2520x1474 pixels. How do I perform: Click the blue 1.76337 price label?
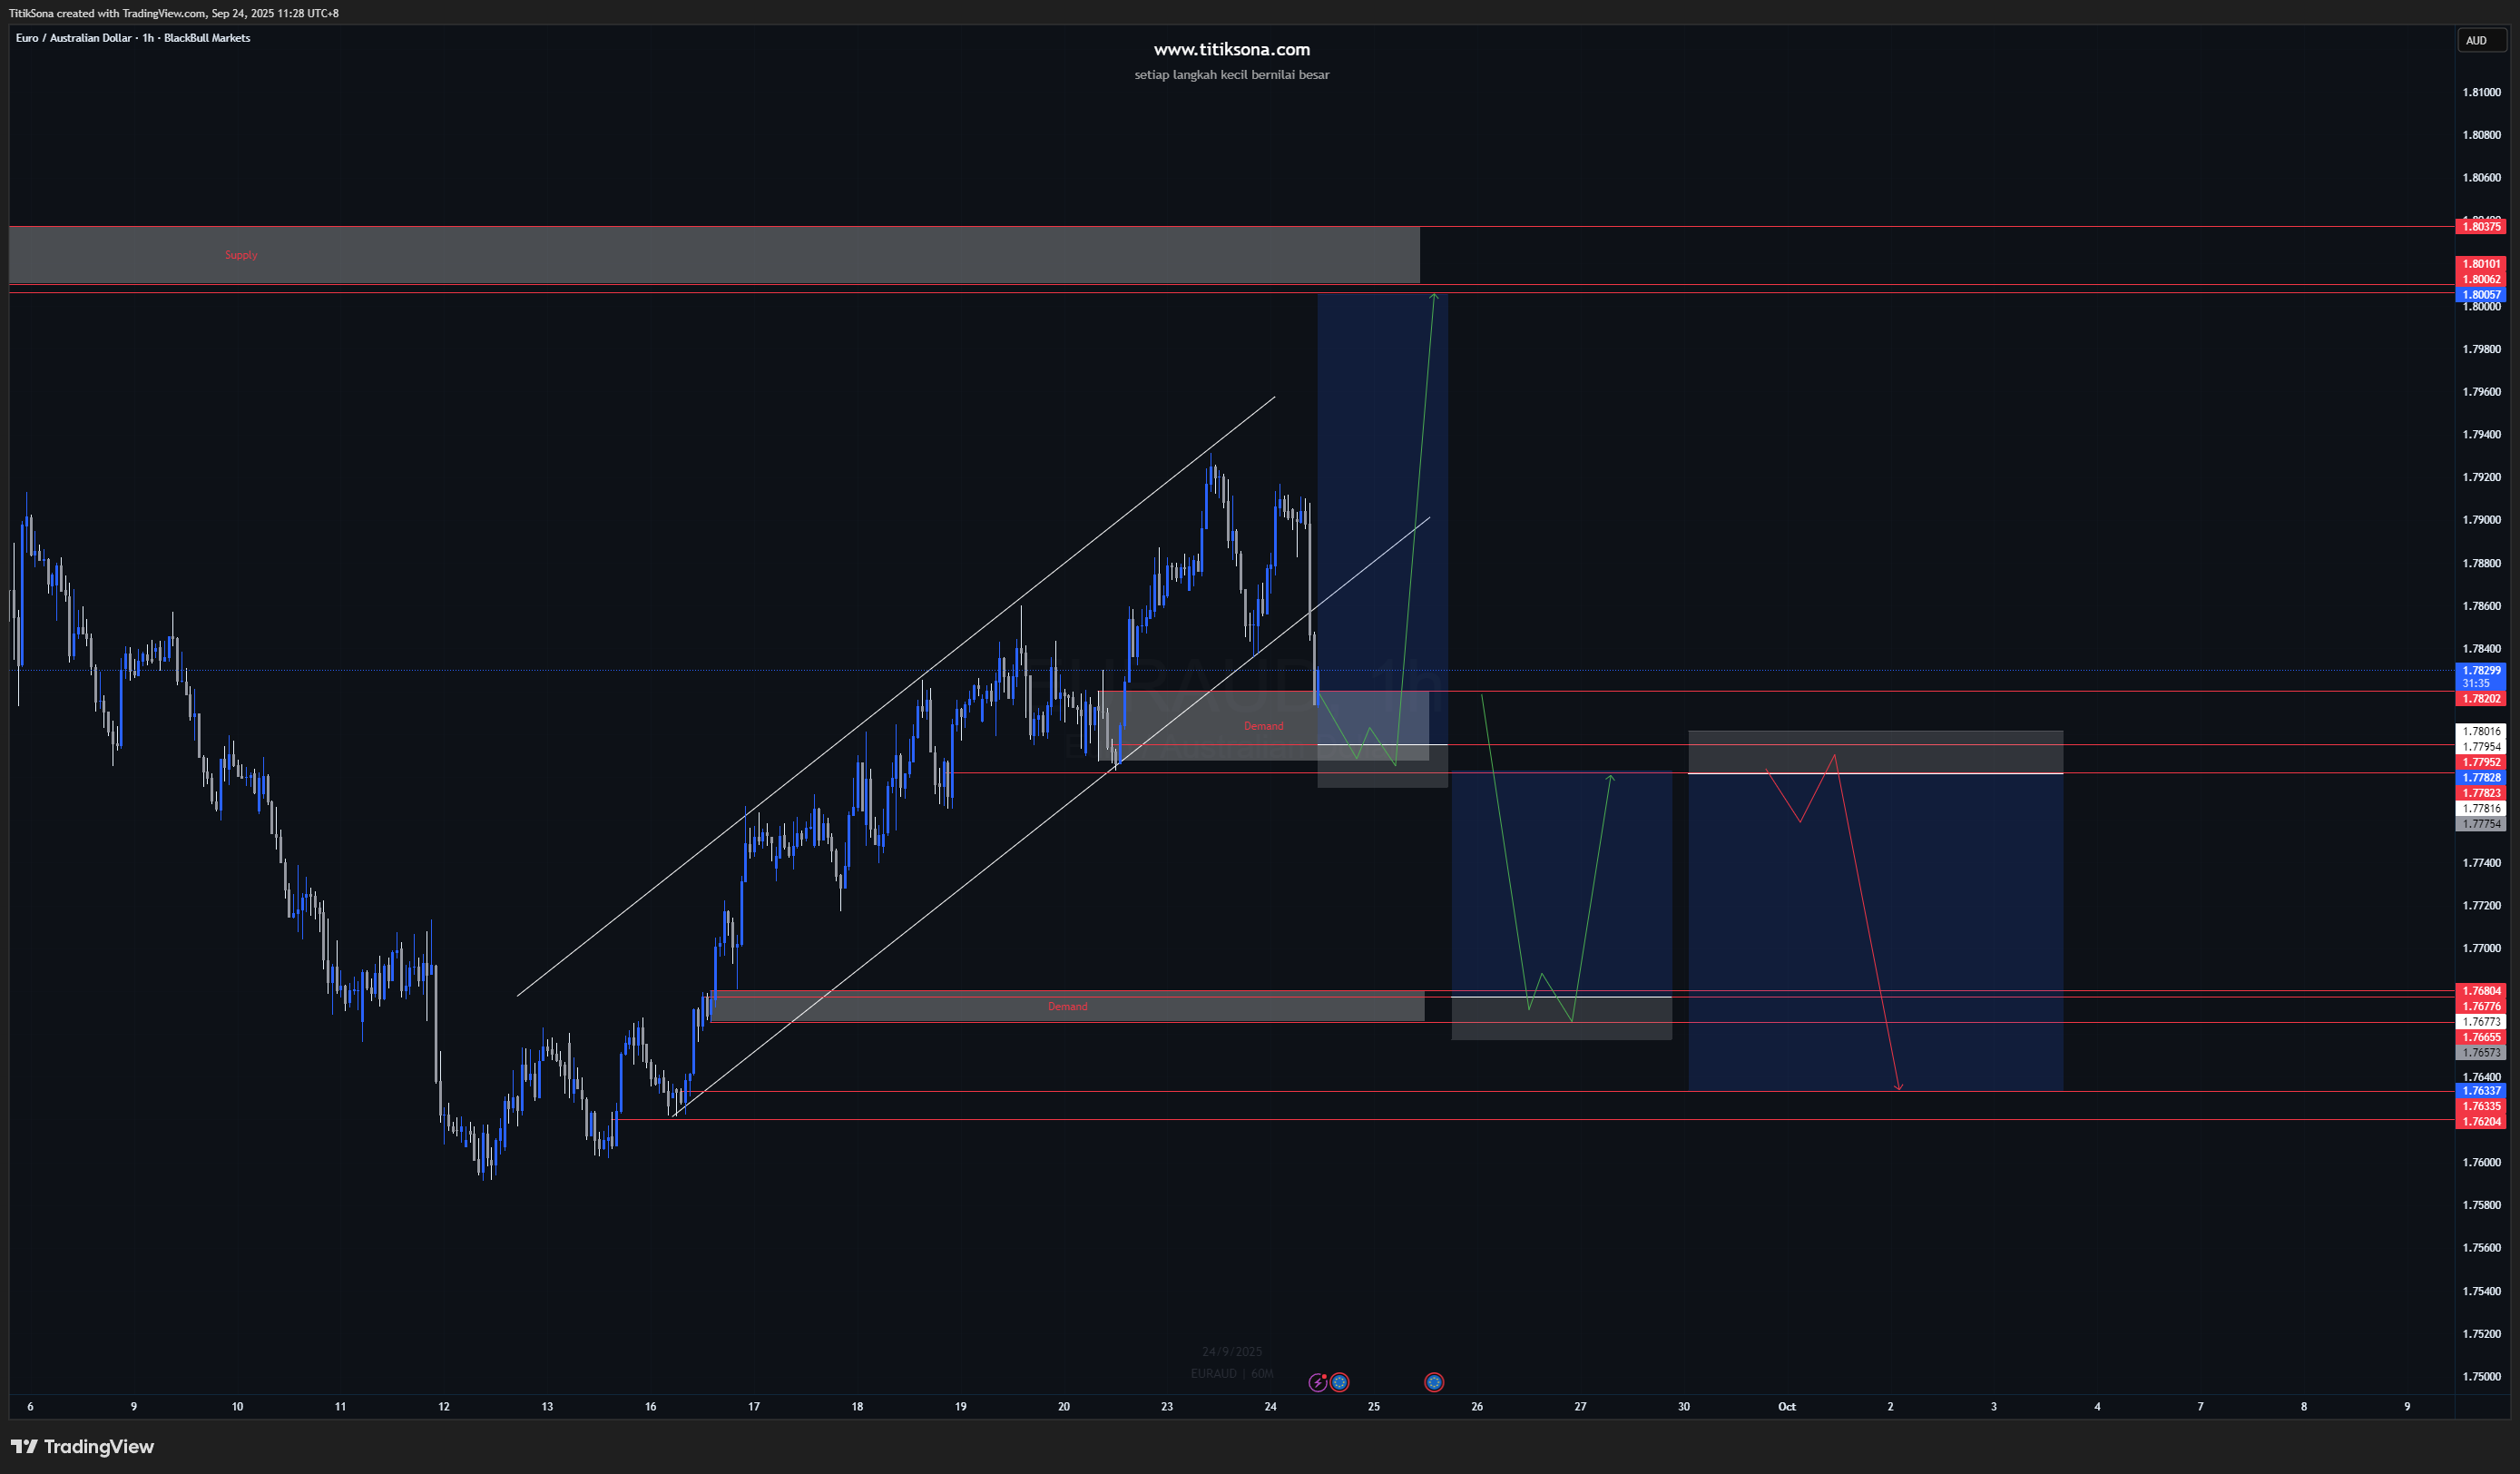coord(2481,1091)
